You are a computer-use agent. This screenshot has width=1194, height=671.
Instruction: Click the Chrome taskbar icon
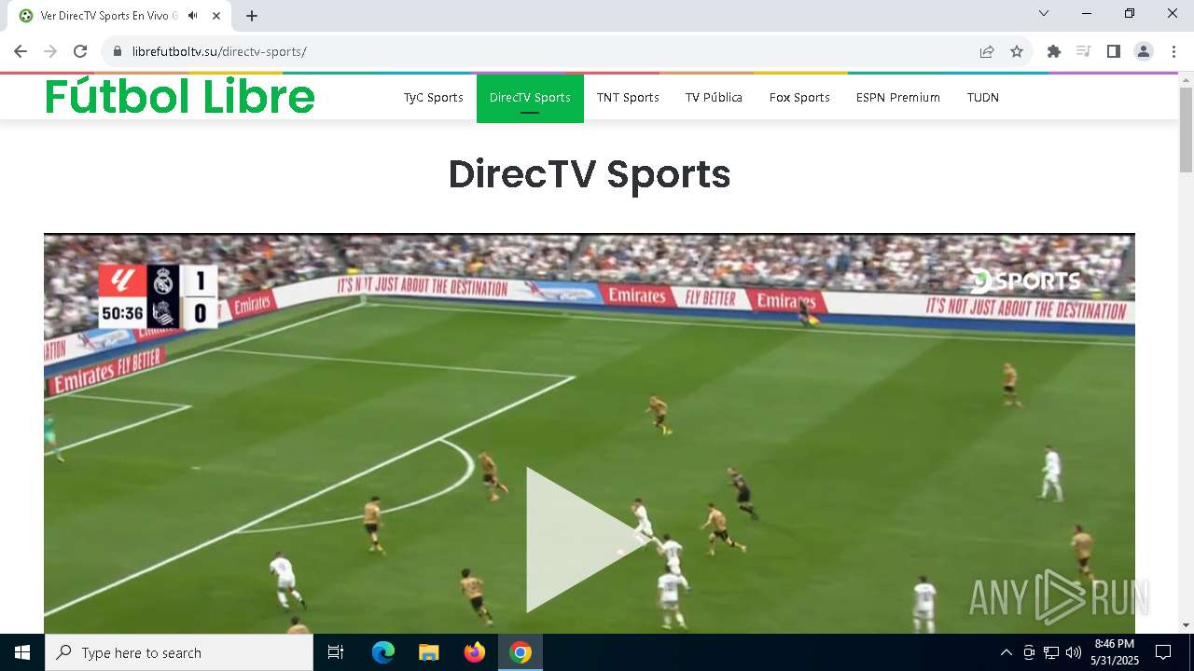coord(521,652)
